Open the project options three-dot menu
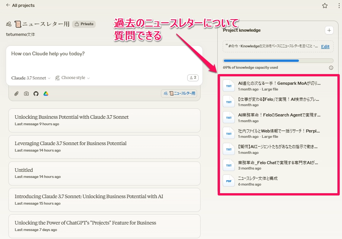Image resolution: width=342 pixels, height=239 pixels. pyautogui.click(x=339, y=6)
